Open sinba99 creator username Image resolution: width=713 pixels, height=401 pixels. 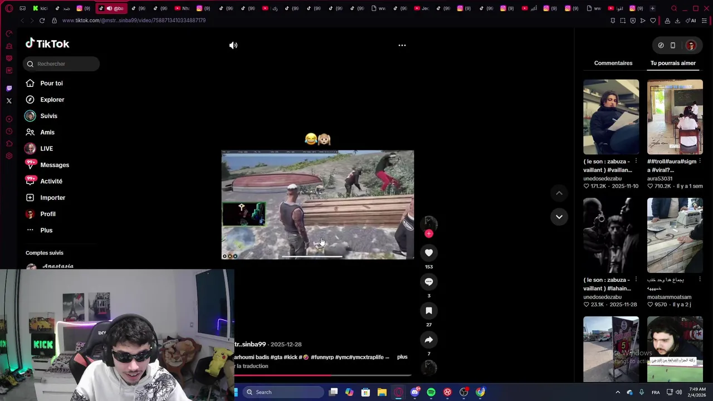coord(250,344)
